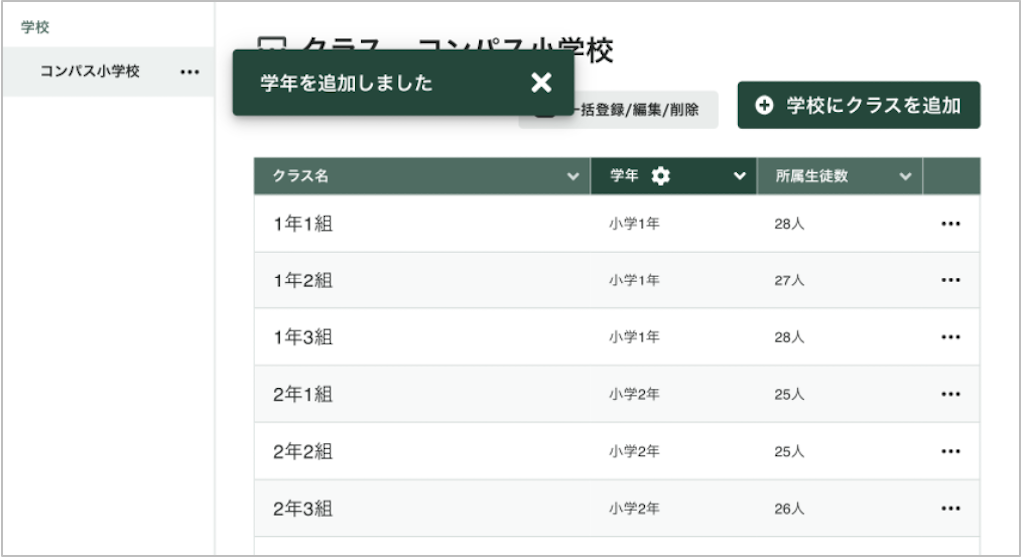Click the 学校にクラスを追加 button
The width and height of the screenshot is (1022, 557).
click(858, 105)
